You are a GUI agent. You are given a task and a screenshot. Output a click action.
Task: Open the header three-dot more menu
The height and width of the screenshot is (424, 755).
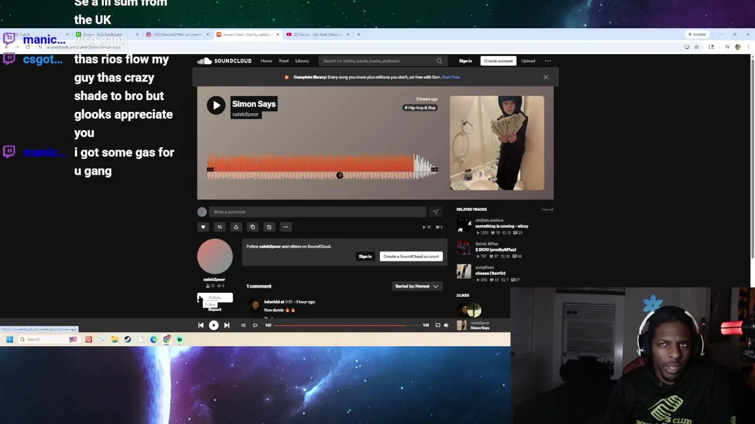[548, 61]
